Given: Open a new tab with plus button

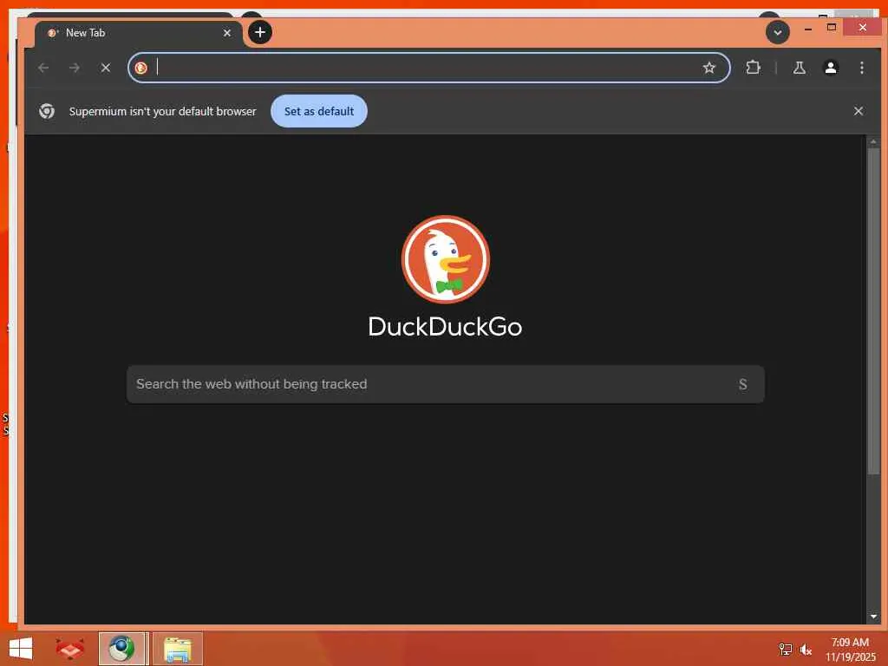Looking at the screenshot, I should pyautogui.click(x=260, y=32).
